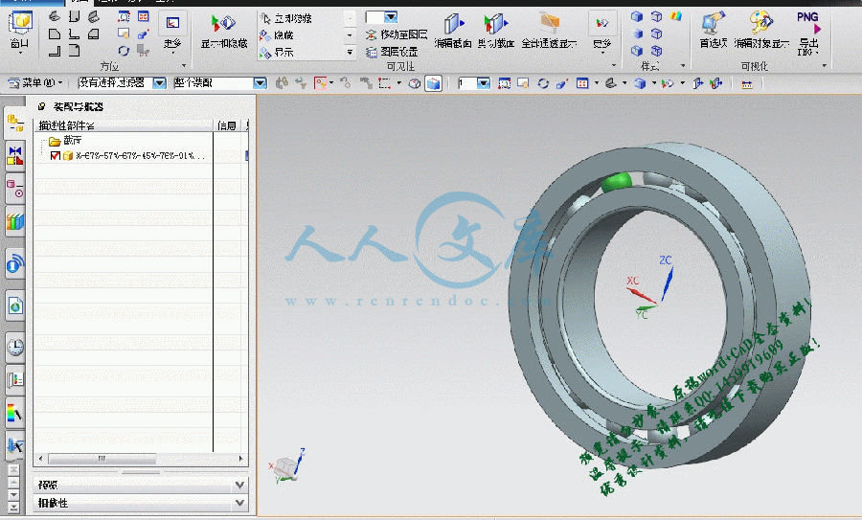The image size is (862, 520).
Task: Select wireframe cube style in top row
Action: [x=656, y=16]
